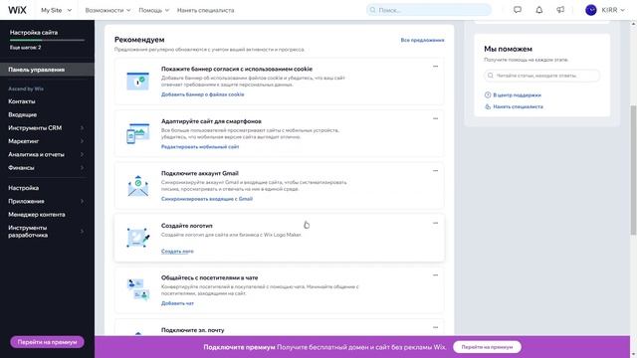Expand Инструменты CRM submenu arrow
Image resolution: width=637 pixels, height=358 pixels.
pyautogui.click(x=82, y=128)
